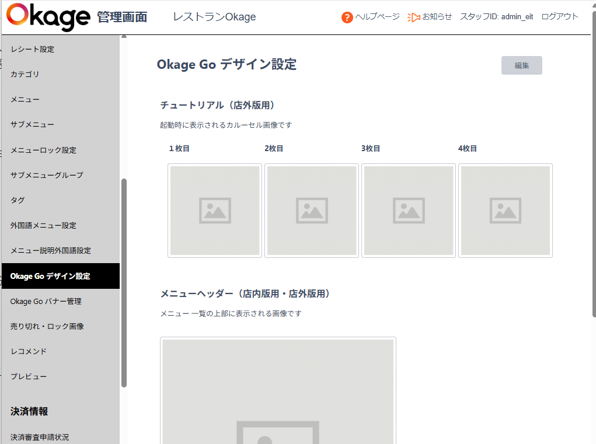Go to カテゴリ in the sidebar
The image size is (596, 444).
[25, 75]
